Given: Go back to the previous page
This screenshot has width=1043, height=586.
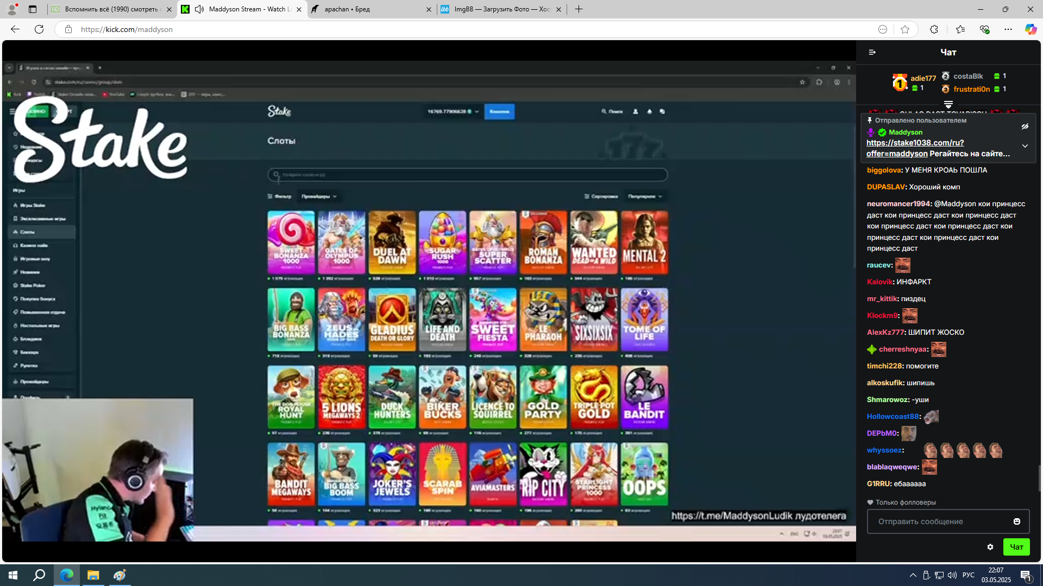Looking at the screenshot, I should tap(15, 29).
